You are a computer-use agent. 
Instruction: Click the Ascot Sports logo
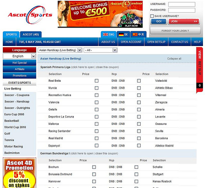[x=30, y=15]
